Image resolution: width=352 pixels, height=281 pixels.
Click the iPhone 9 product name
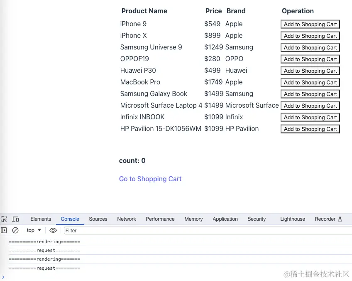133,24
